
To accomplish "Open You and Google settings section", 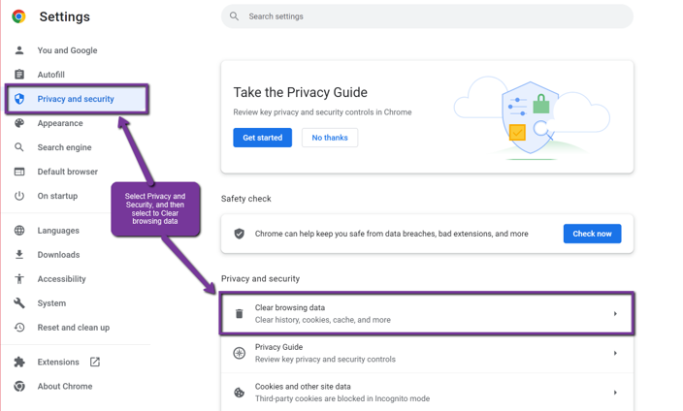I will 68,50.
